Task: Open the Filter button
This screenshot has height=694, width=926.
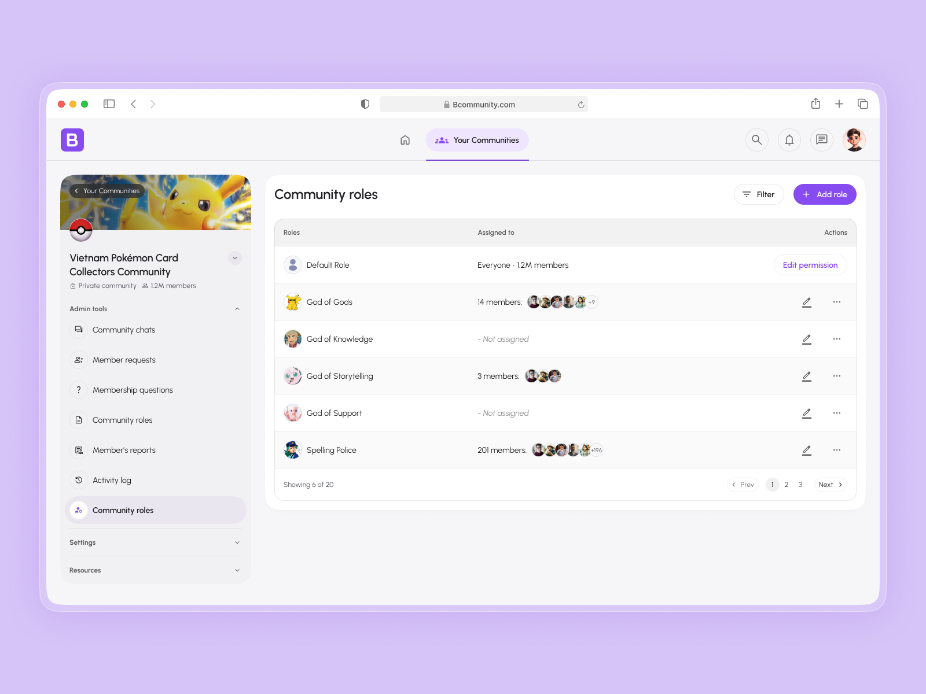Action: pyautogui.click(x=759, y=194)
